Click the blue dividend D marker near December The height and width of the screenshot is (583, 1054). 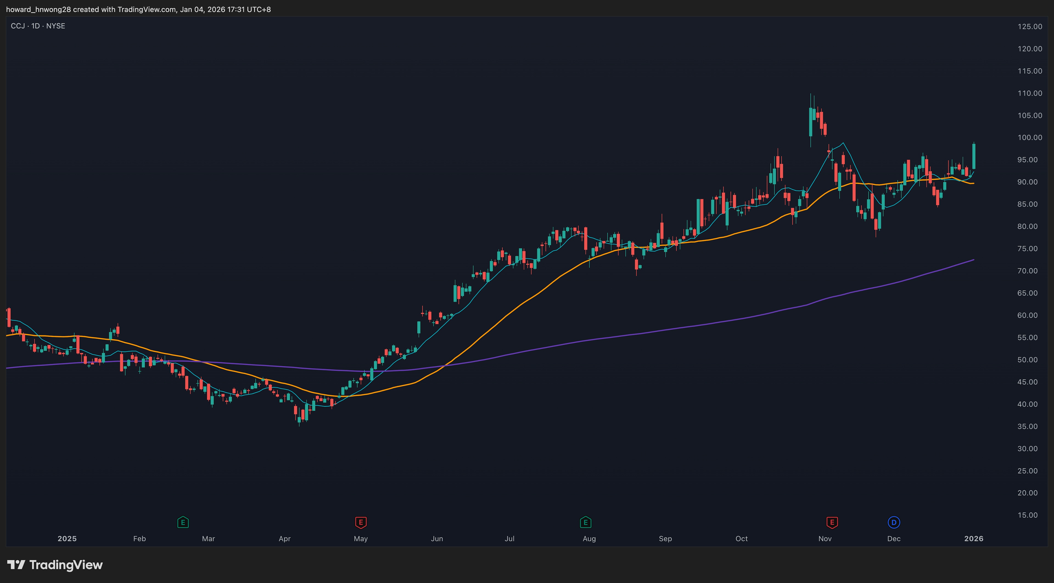pyautogui.click(x=894, y=522)
